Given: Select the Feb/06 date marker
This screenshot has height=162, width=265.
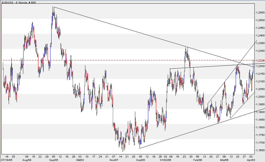Looking at the screenshot, I should (198, 160).
